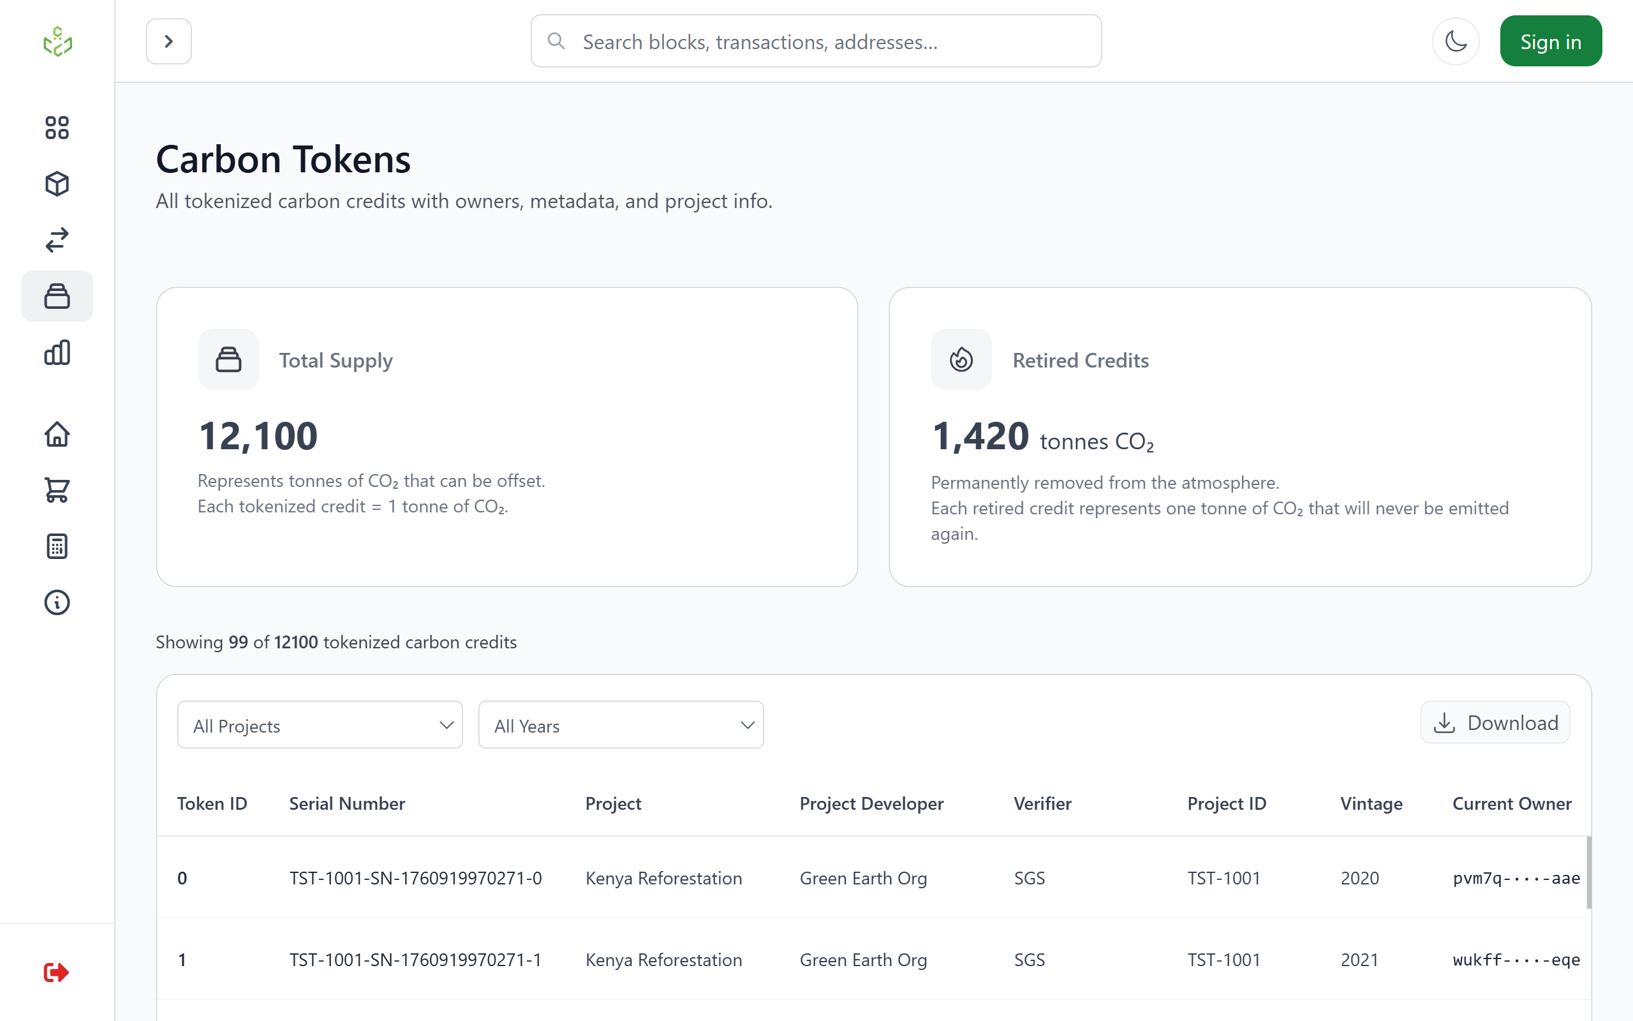Open the marketplace shopping cart icon
This screenshot has height=1021, width=1633.
click(x=57, y=490)
